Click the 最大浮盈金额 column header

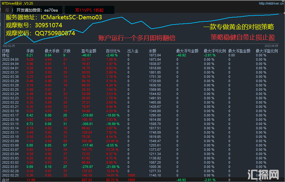(x=239, y=51)
